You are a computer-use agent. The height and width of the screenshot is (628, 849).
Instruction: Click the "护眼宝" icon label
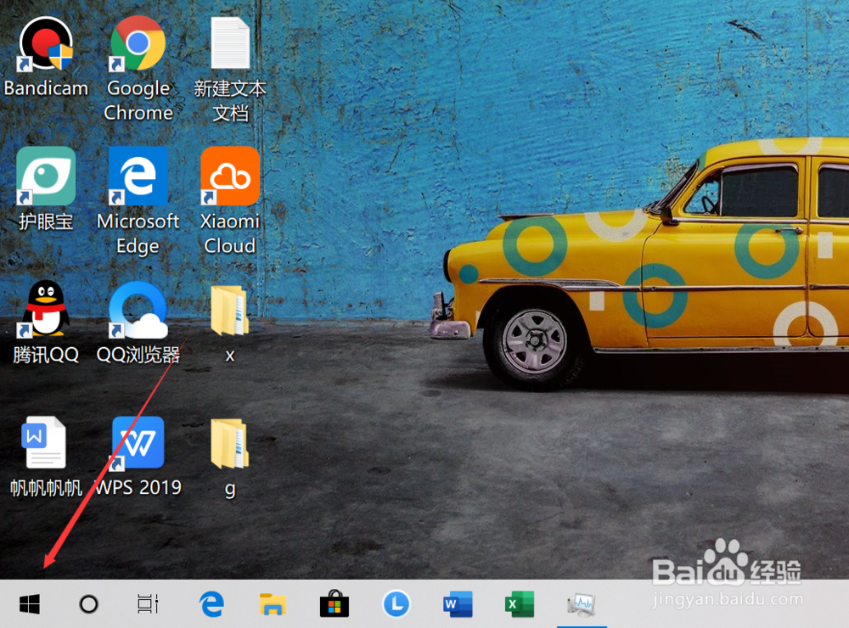pyautogui.click(x=46, y=221)
